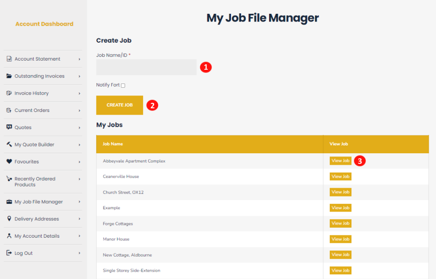Click the Delivery Addresses pin icon

click(x=9, y=219)
